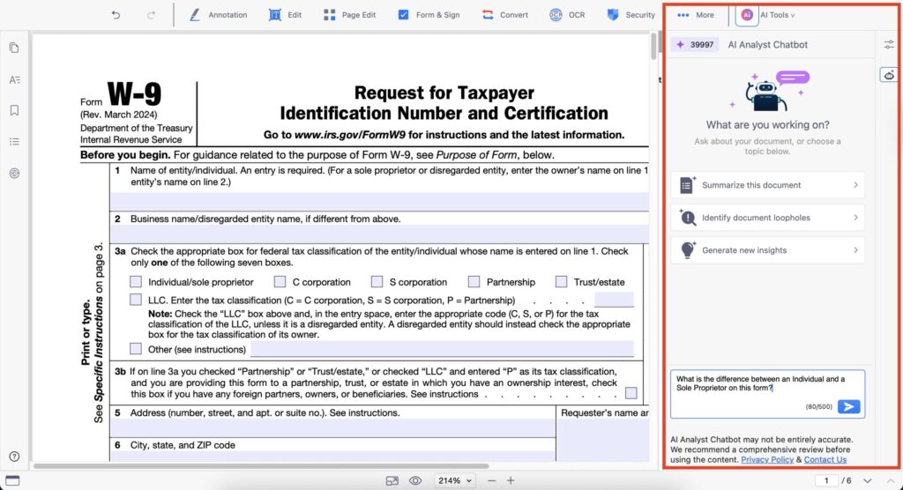Screen dimensions: 903x490
Task: Click Identify document loopholes
Action: tap(767, 218)
